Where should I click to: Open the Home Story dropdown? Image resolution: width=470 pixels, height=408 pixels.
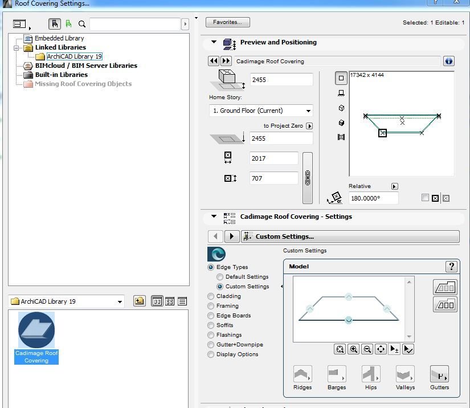[x=261, y=111]
